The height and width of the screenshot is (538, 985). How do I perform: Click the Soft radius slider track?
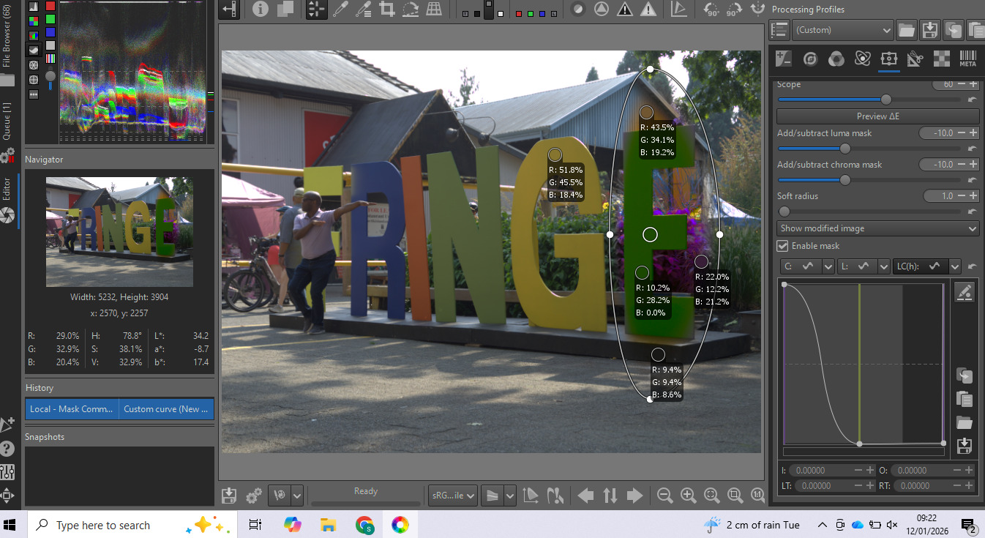877,212
